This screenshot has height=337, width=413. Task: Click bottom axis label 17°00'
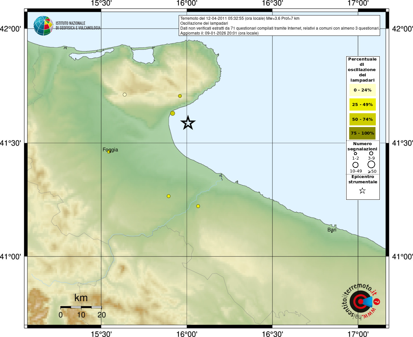coord(358,334)
